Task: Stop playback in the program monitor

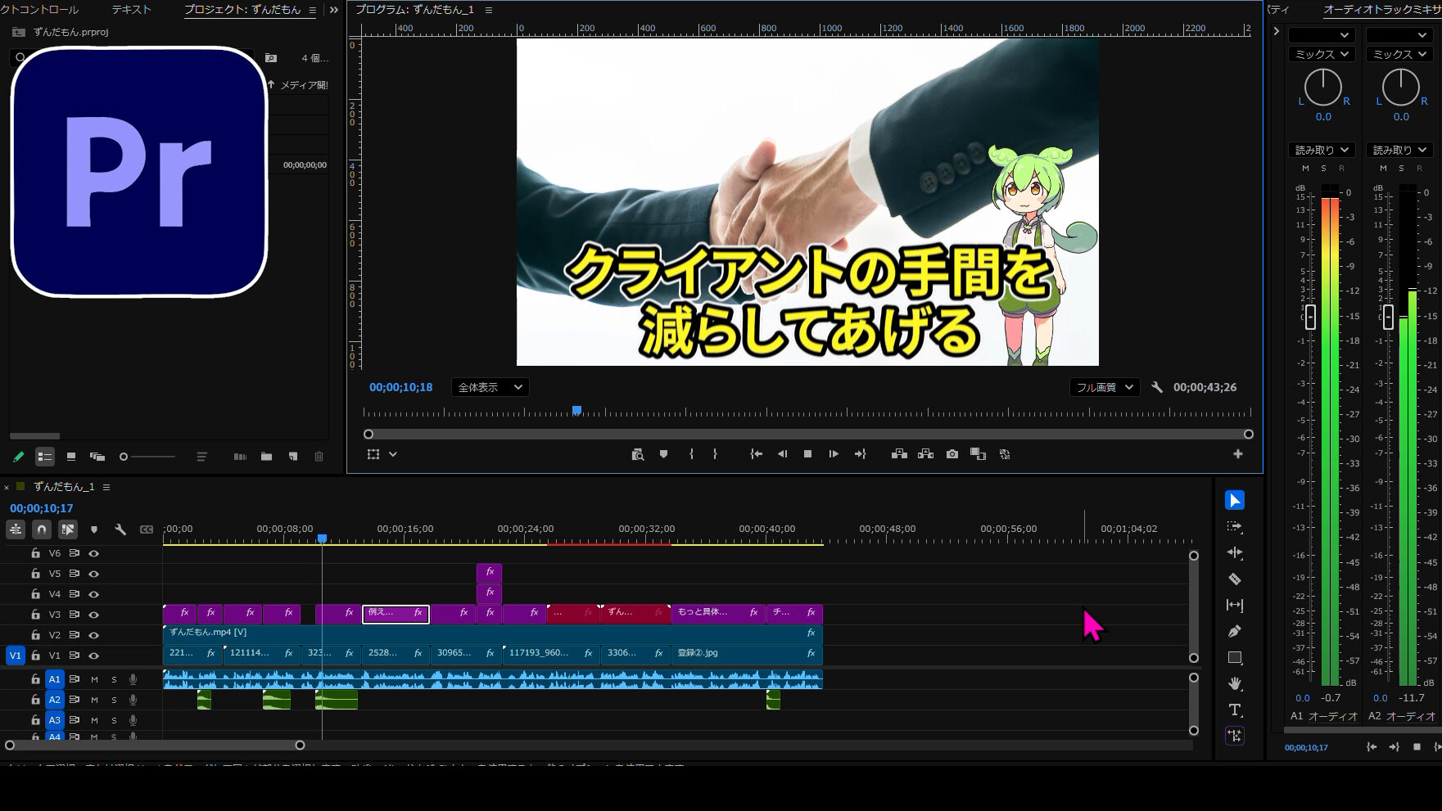Action: [807, 454]
